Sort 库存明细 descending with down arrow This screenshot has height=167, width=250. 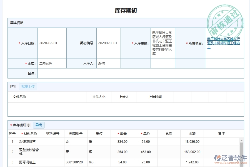28,126
